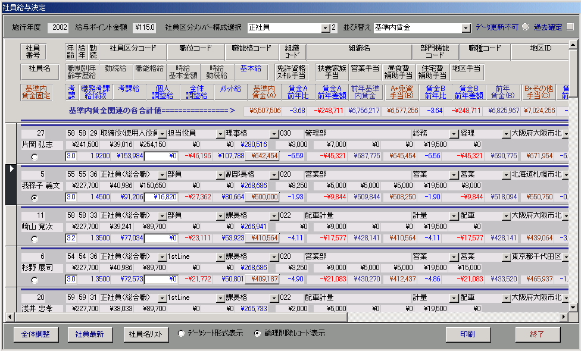
Task: Click the 基準内賃金固定 header label
Action: (36, 92)
